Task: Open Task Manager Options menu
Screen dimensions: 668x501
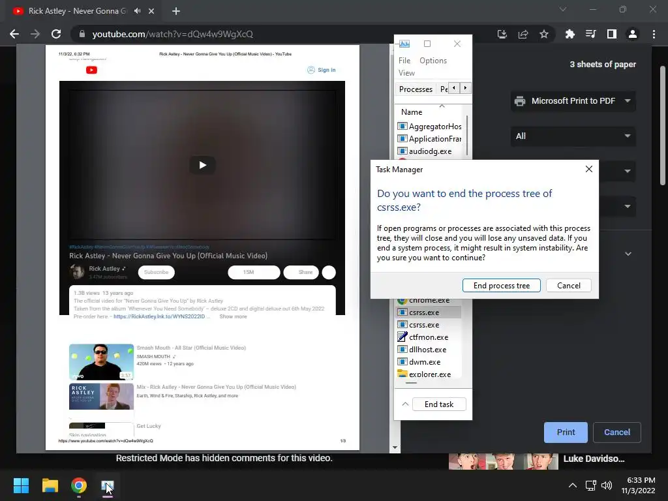Action: (x=433, y=61)
